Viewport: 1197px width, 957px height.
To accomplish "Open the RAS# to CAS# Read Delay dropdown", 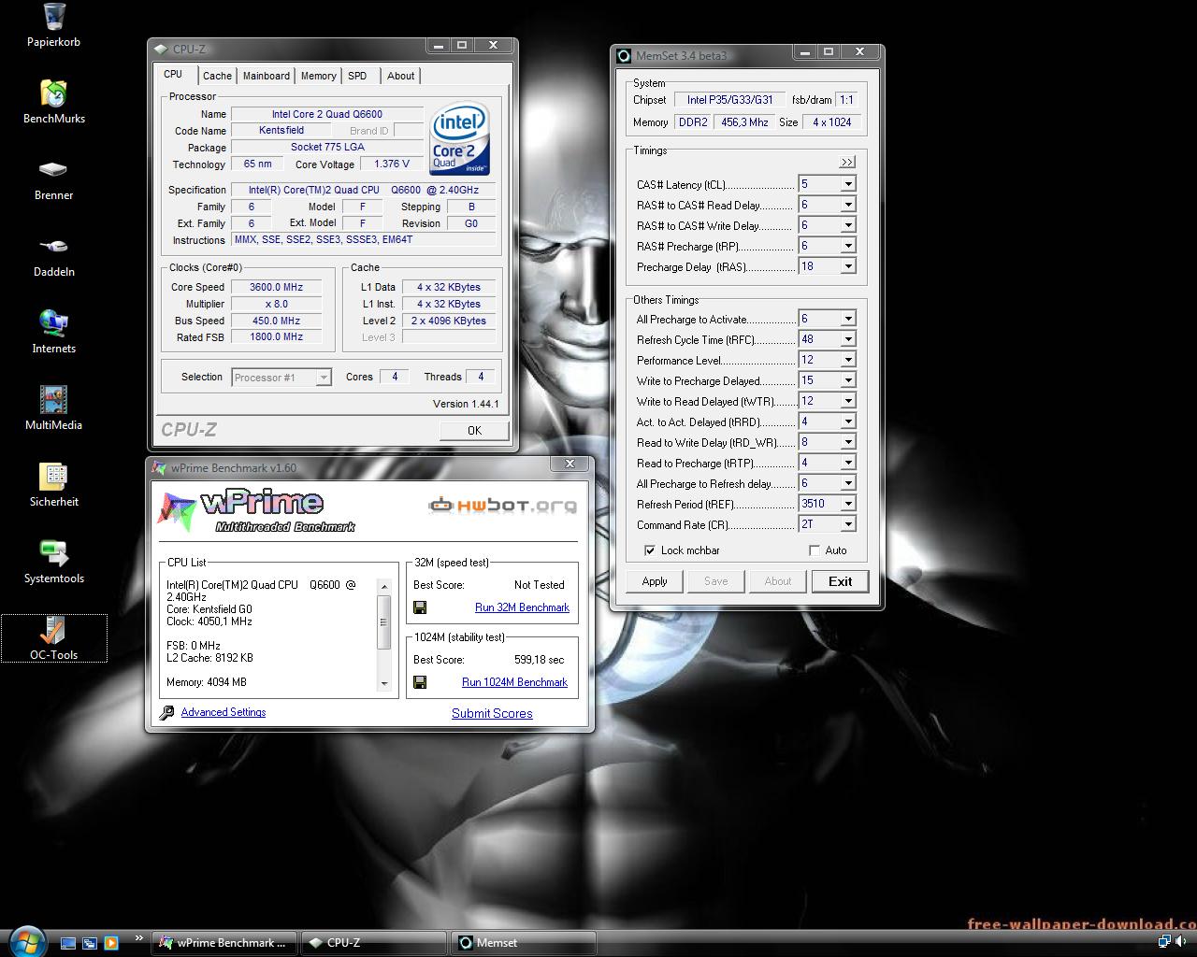I will click(x=847, y=205).
